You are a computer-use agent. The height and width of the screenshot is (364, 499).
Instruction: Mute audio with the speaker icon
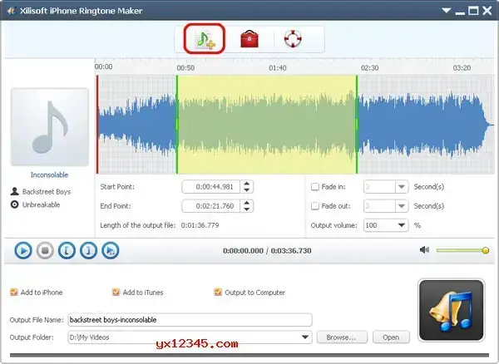click(x=424, y=250)
